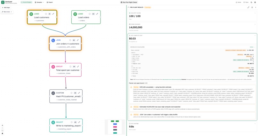Edit the Load orders node with pencil

coord(97,14)
